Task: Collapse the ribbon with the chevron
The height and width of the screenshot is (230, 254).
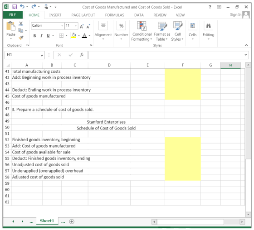Action: click(x=246, y=45)
